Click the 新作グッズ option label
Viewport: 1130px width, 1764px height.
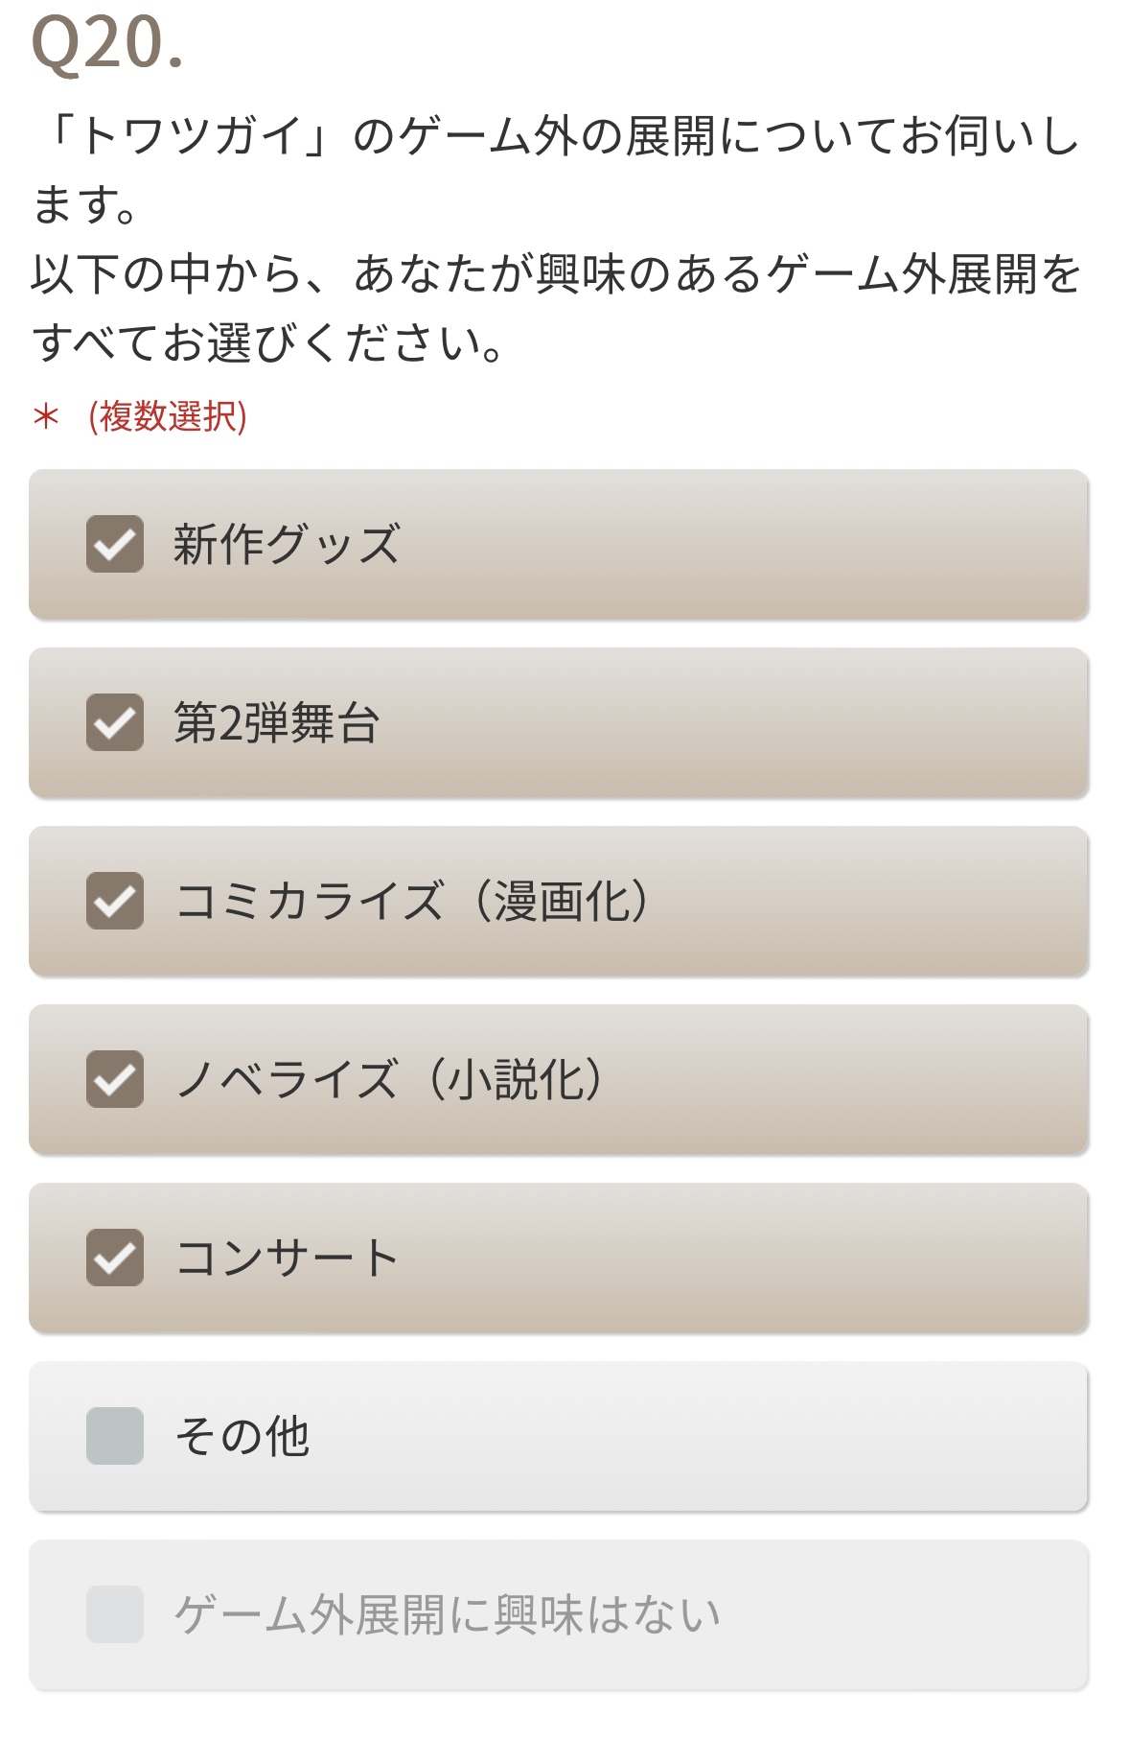(286, 544)
